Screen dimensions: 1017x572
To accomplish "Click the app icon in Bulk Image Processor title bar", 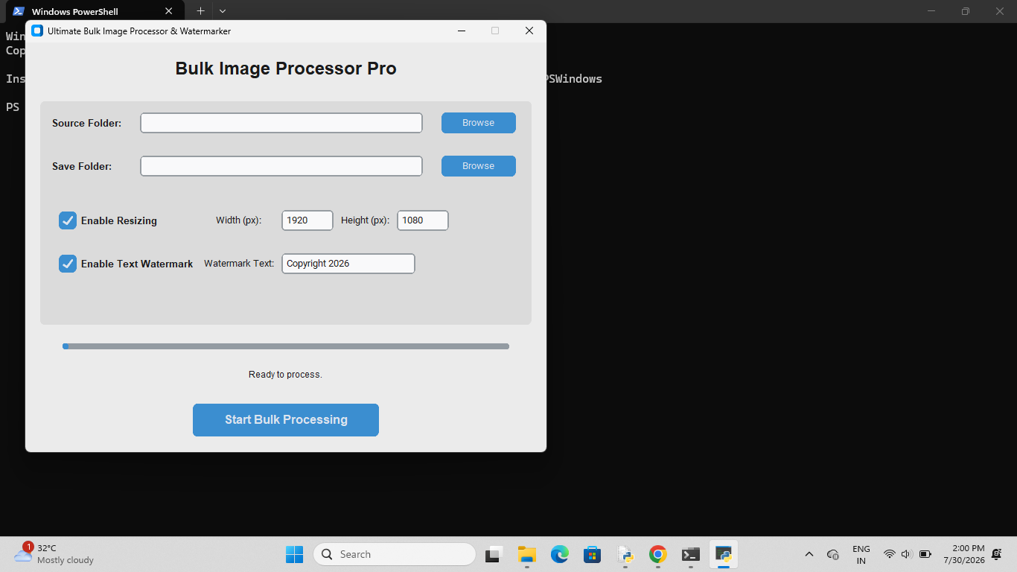I will 37,31.
